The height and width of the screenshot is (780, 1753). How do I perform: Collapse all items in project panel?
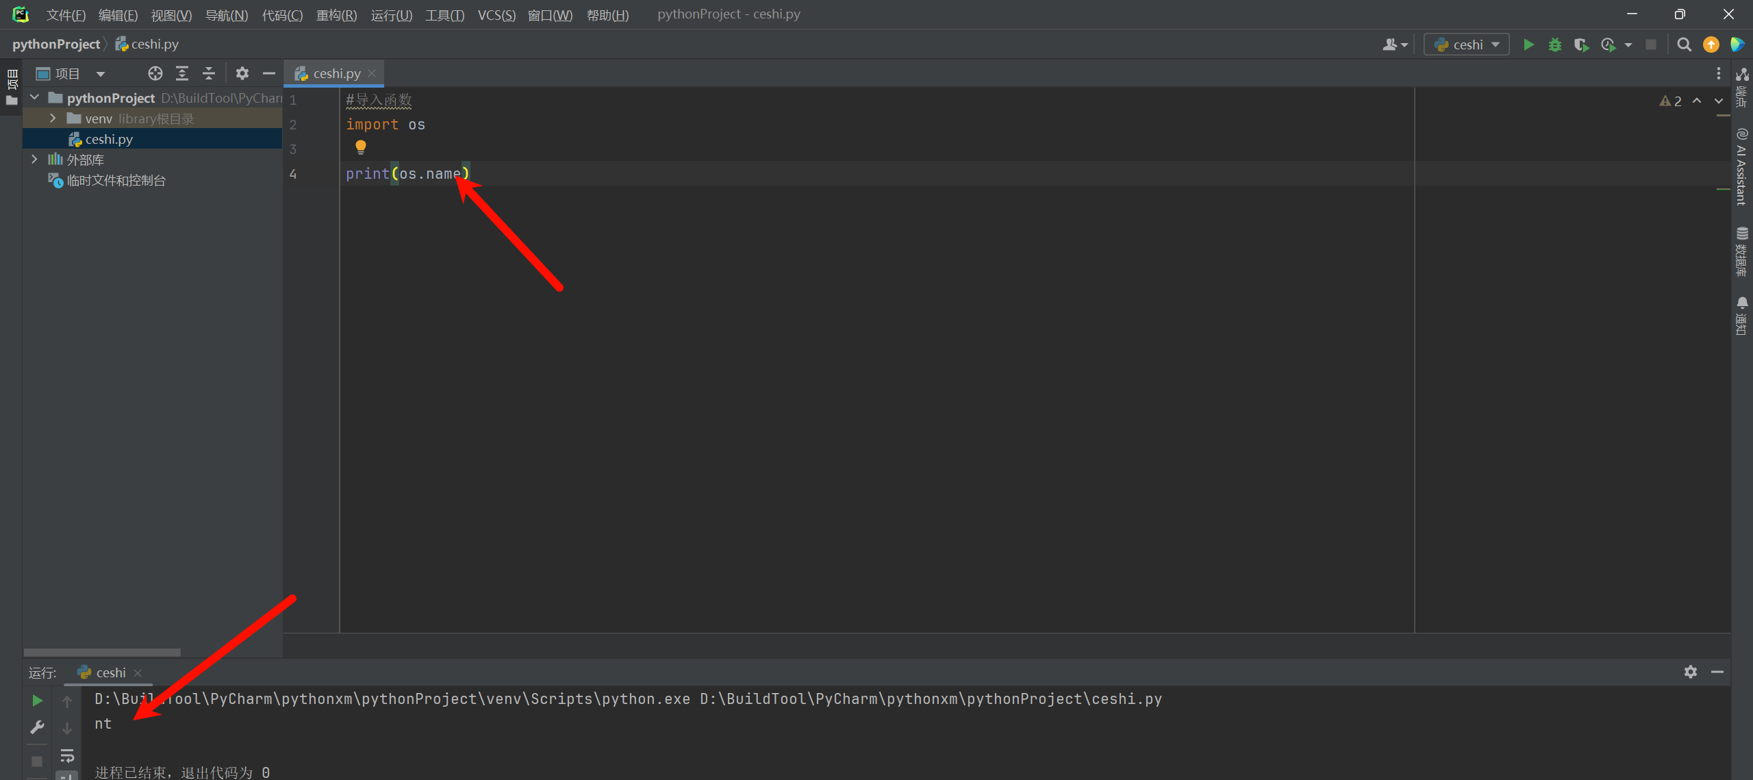click(x=209, y=73)
